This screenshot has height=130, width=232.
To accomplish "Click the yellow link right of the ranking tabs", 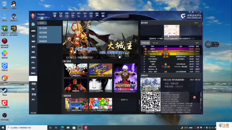I will tap(197, 43).
